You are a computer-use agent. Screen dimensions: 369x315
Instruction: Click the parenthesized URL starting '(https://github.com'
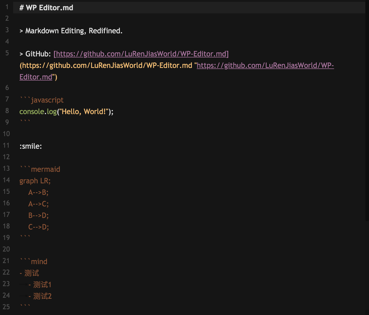click(x=106, y=65)
